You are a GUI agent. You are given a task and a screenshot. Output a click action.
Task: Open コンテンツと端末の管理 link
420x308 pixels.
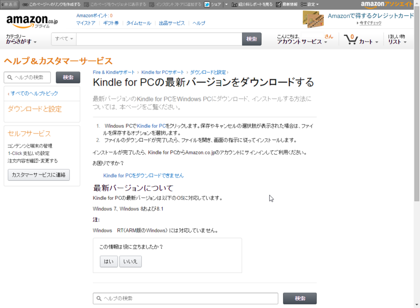point(30,146)
